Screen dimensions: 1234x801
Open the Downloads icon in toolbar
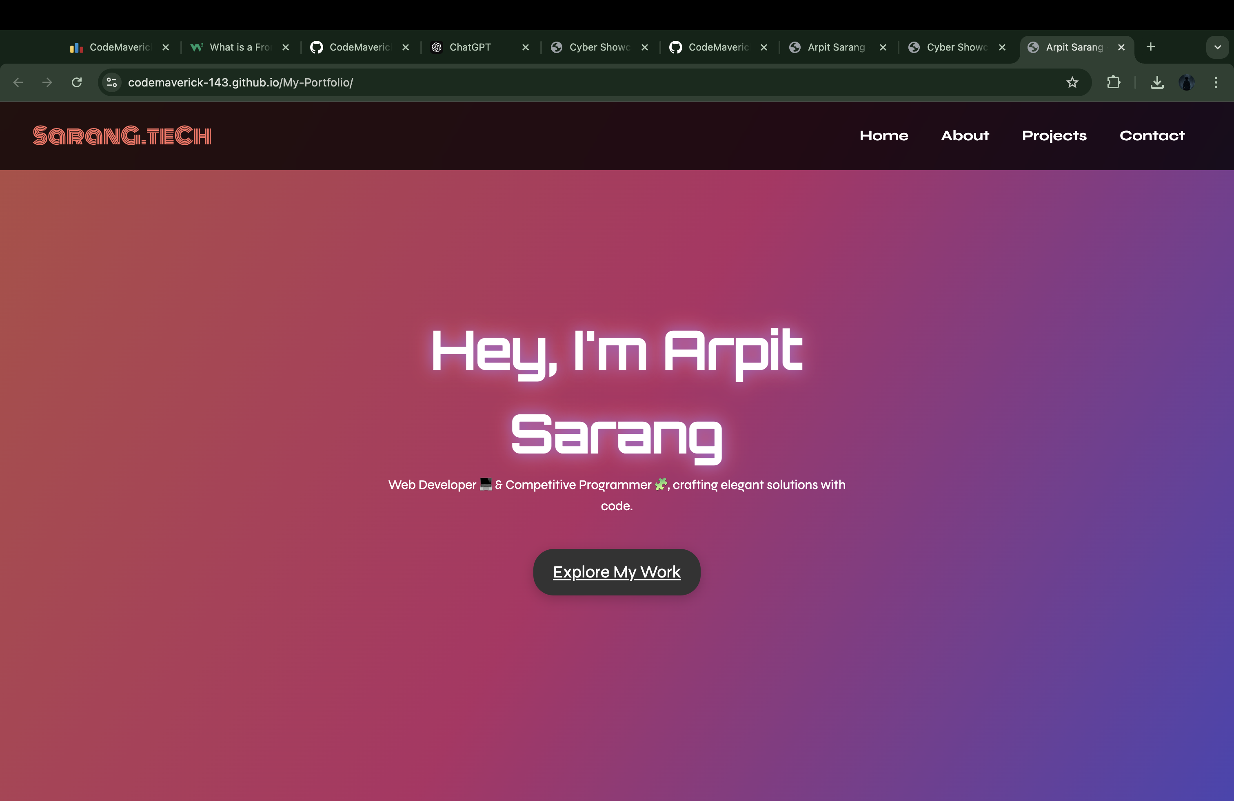pos(1157,82)
